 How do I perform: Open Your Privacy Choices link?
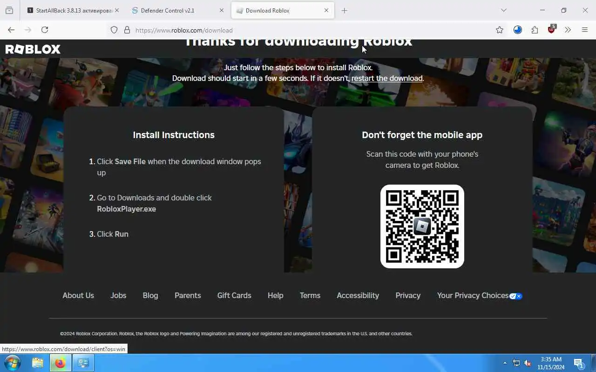pyautogui.click(x=473, y=295)
